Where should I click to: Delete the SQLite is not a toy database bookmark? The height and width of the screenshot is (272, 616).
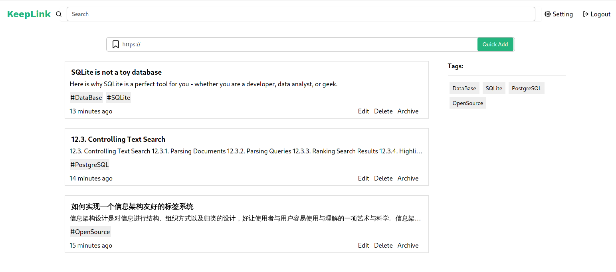[383, 111]
